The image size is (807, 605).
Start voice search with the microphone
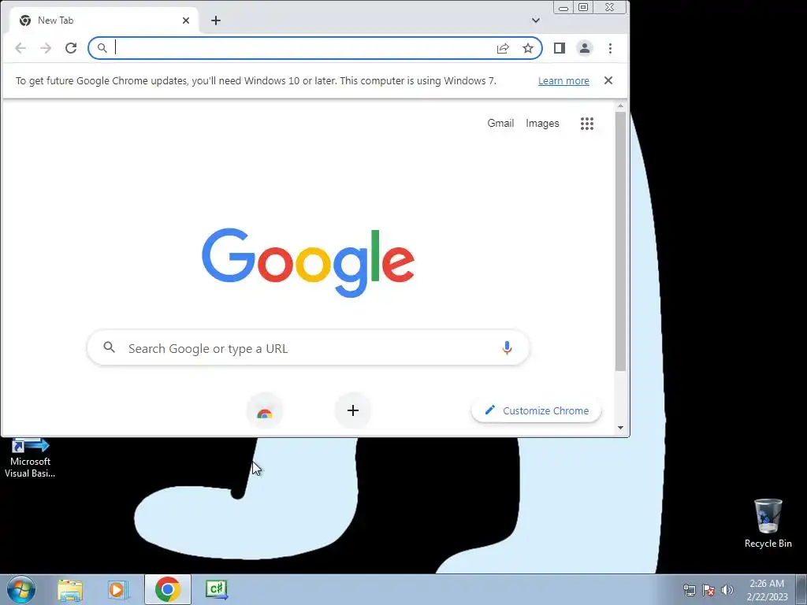point(507,348)
